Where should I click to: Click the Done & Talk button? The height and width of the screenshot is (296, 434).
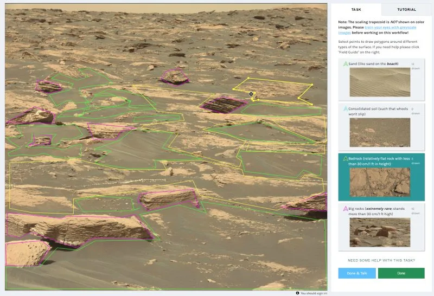pos(356,273)
